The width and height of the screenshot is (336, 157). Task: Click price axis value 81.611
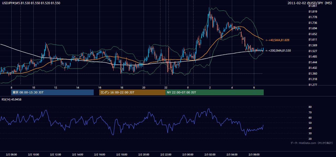(313, 40)
